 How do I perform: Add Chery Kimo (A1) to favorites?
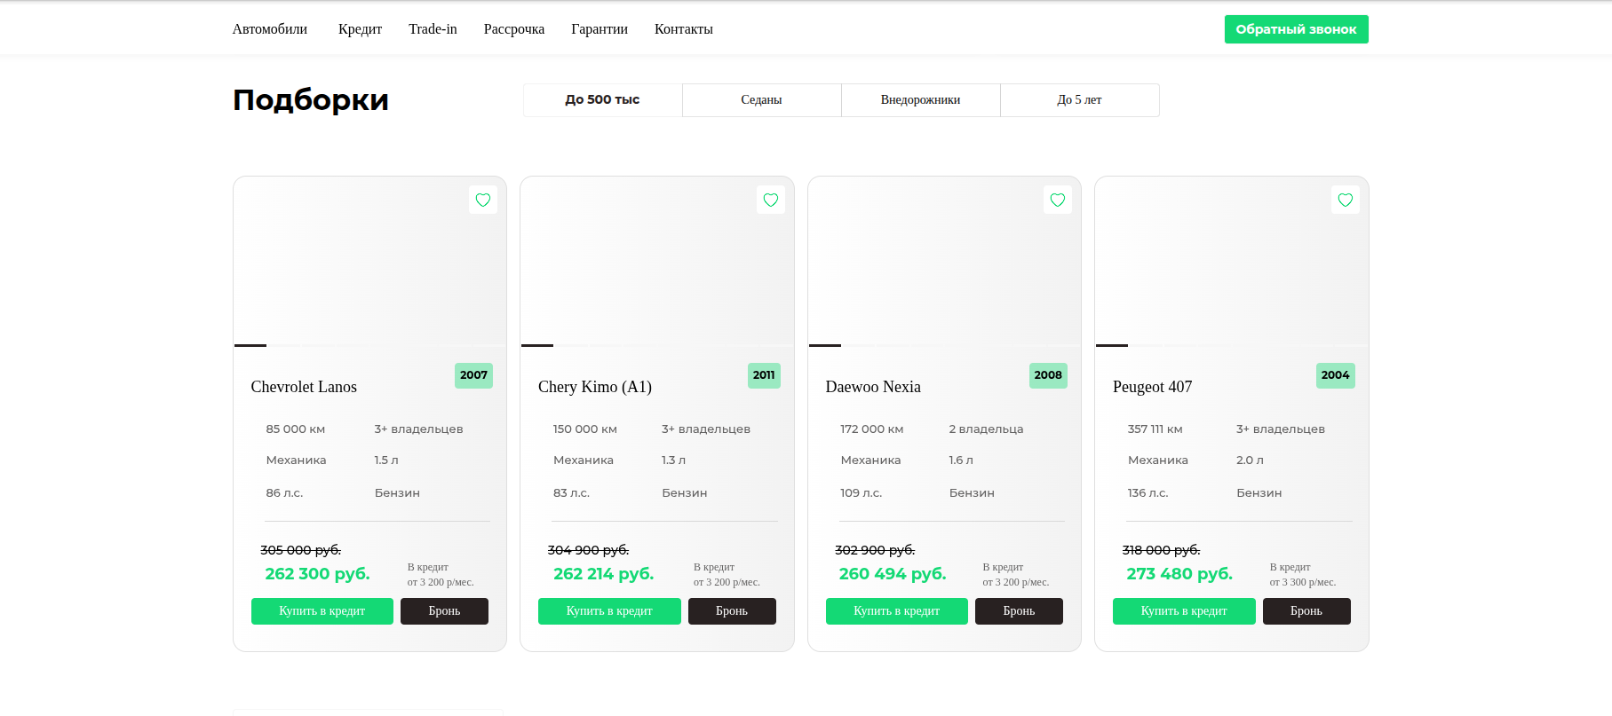tap(771, 201)
